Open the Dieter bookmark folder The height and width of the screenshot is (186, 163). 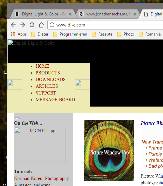(x=40, y=34)
